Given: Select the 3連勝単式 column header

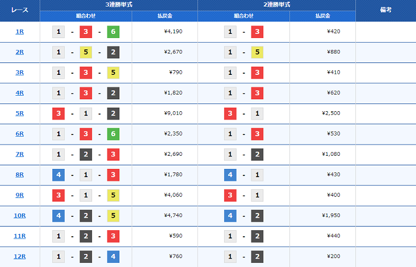Looking at the screenshot, I should coord(119,5).
